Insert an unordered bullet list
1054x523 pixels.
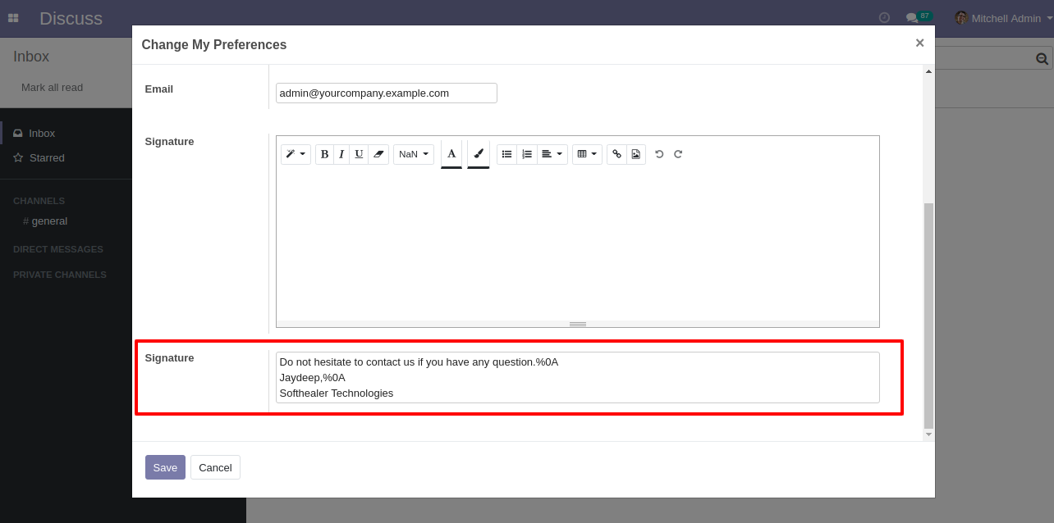pyautogui.click(x=507, y=154)
